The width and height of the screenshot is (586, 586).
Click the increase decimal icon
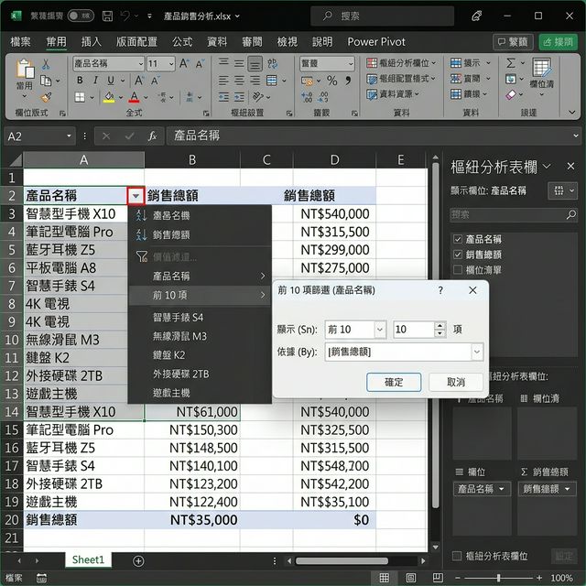coord(308,97)
